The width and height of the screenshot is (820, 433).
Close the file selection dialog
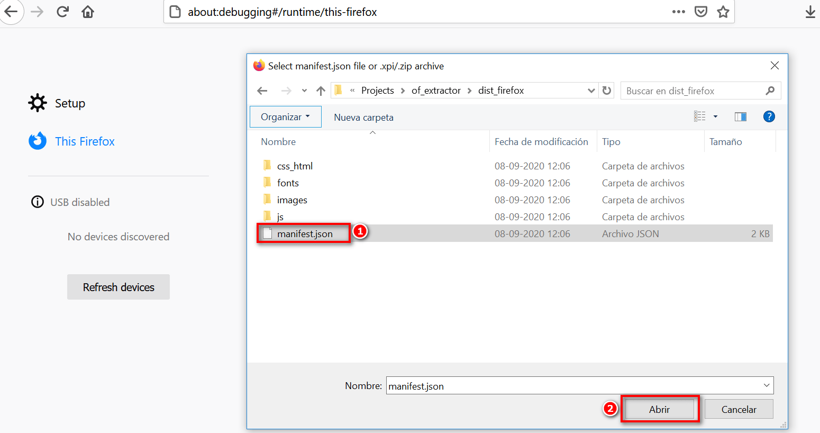point(775,66)
